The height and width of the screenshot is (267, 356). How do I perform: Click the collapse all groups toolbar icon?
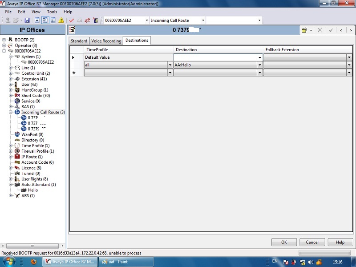pyautogui.click(x=37, y=20)
